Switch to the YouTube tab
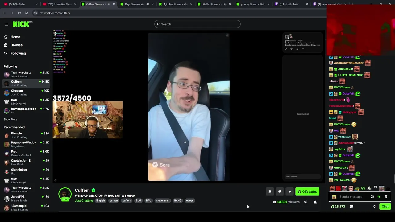 pos(20,4)
